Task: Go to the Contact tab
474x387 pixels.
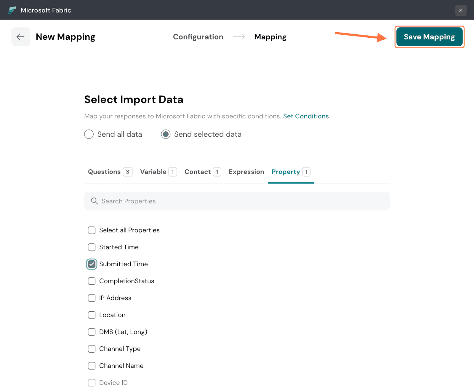Action: pos(198,172)
